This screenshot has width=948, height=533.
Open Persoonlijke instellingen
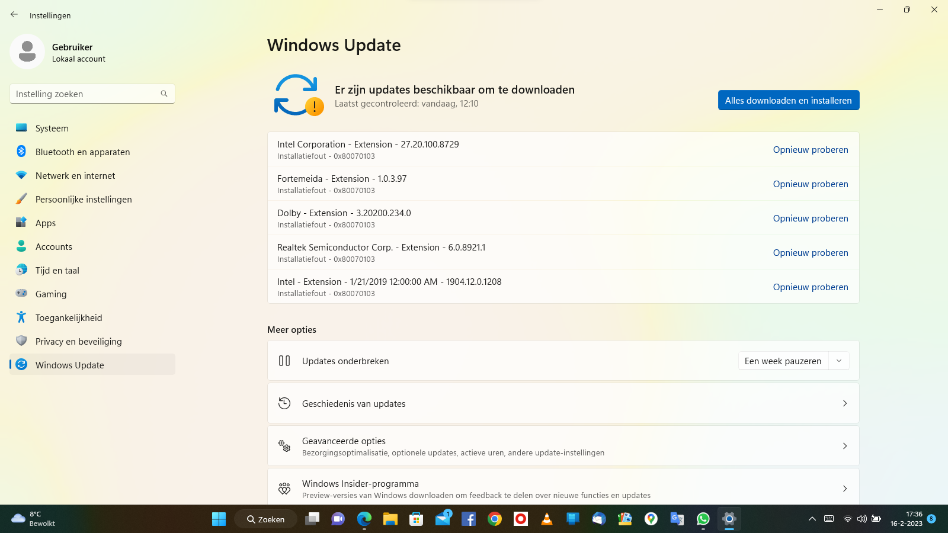pos(92,199)
